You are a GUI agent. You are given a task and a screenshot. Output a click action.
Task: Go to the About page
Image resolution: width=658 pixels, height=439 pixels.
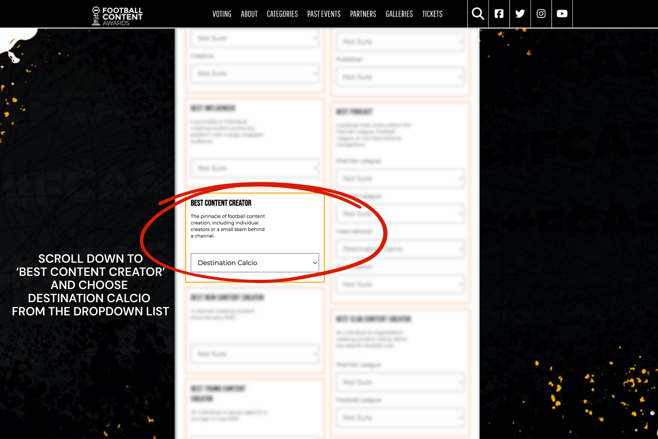click(x=249, y=14)
